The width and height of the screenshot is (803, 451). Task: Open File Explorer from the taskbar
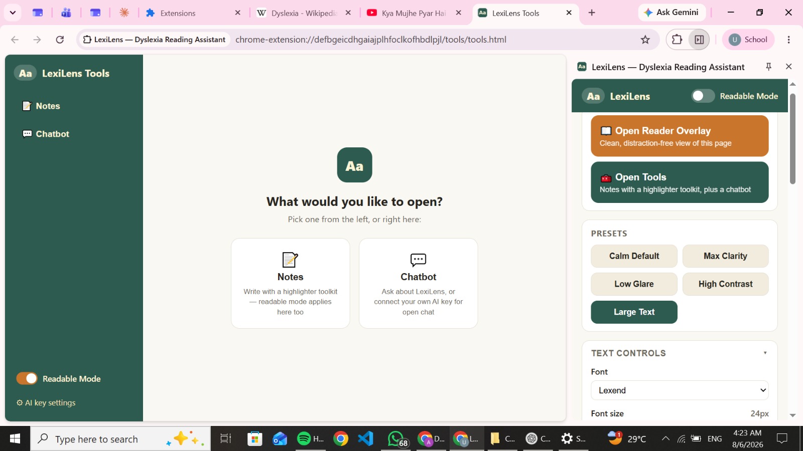coord(502,439)
